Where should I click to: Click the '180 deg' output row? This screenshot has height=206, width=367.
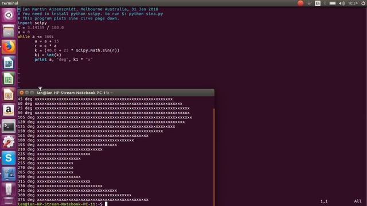point(76,140)
